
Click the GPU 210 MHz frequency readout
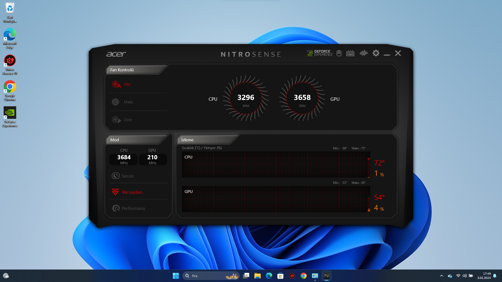click(x=152, y=159)
